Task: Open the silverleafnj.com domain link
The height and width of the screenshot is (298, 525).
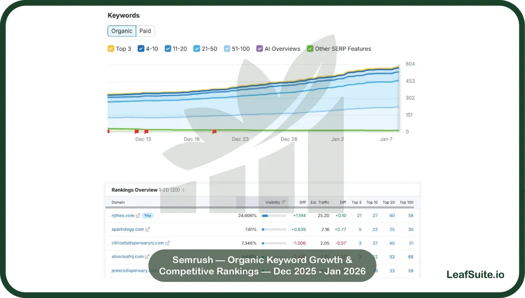Action: pyautogui.click(x=127, y=257)
